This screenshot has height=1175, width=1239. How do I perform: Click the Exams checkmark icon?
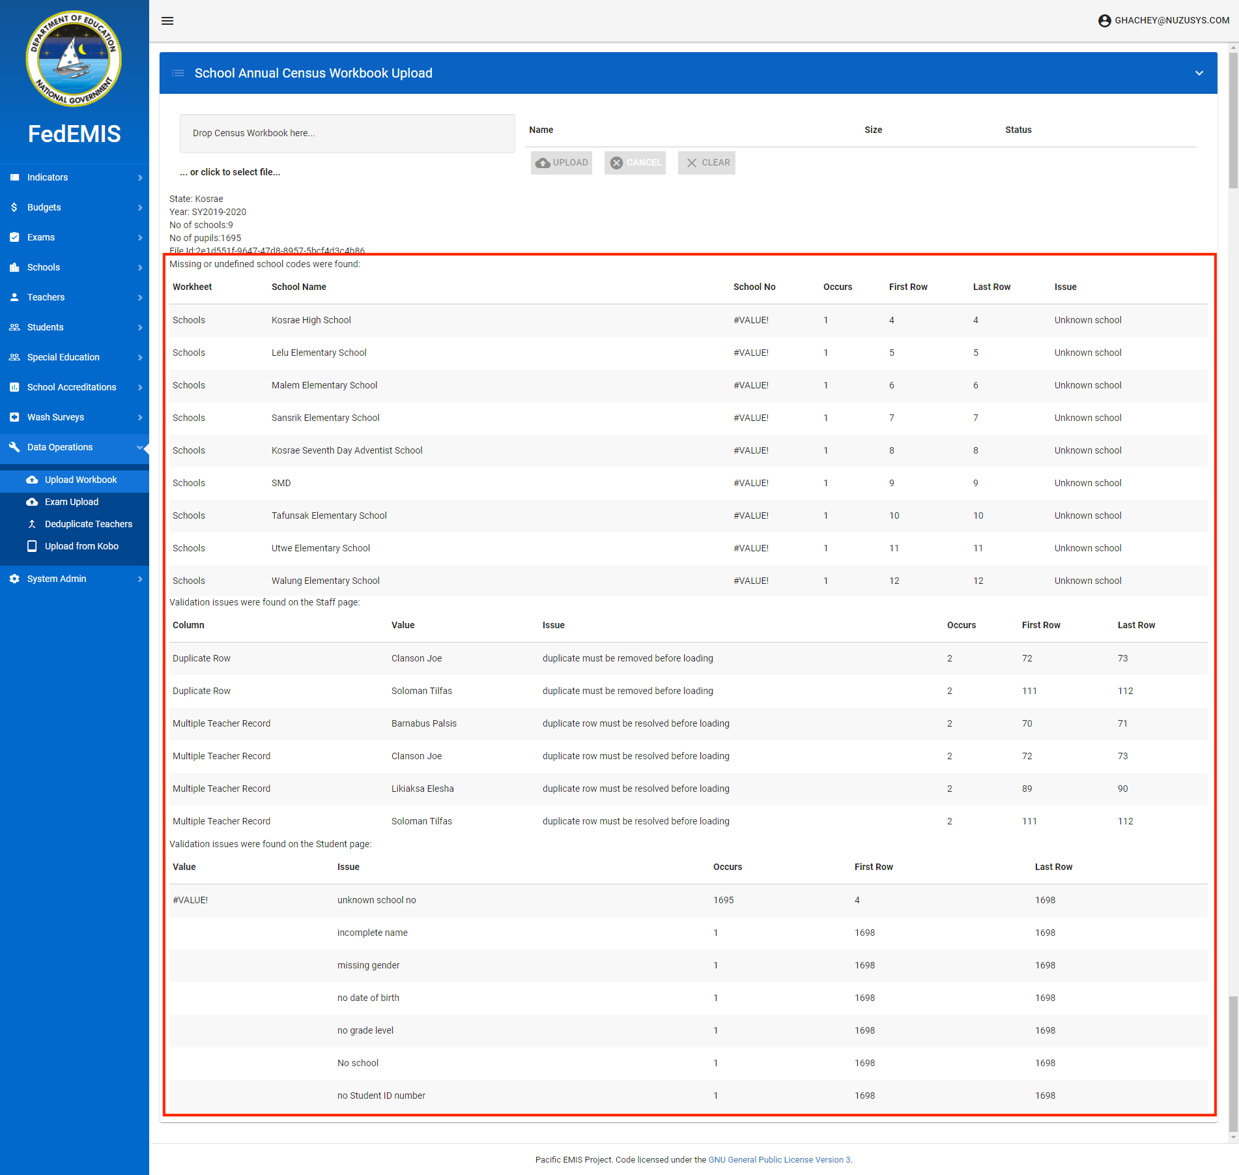tap(14, 237)
